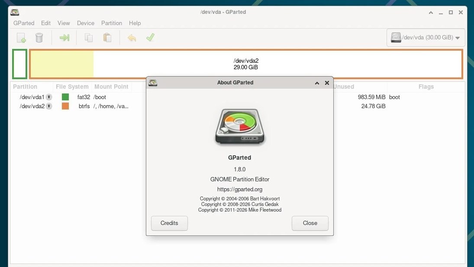Click the mounted key icon beside /dev/vda2
The height and width of the screenshot is (267, 474).
(x=48, y=106)
